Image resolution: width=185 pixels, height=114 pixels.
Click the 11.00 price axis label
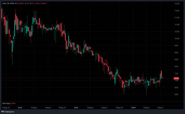177,25
